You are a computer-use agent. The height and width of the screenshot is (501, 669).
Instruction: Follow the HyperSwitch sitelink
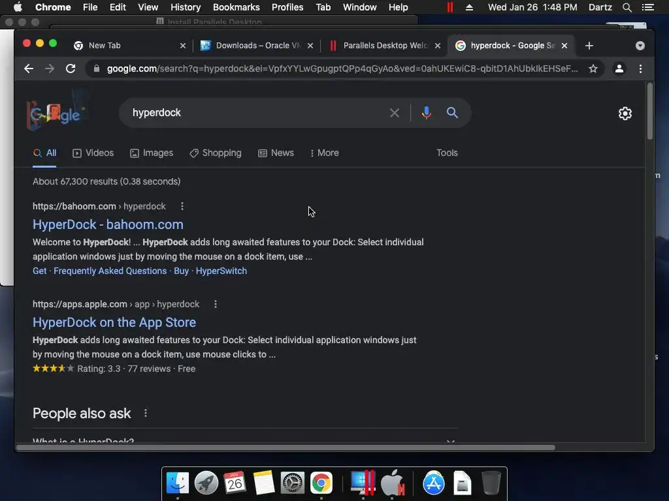[x=221, y=271]
